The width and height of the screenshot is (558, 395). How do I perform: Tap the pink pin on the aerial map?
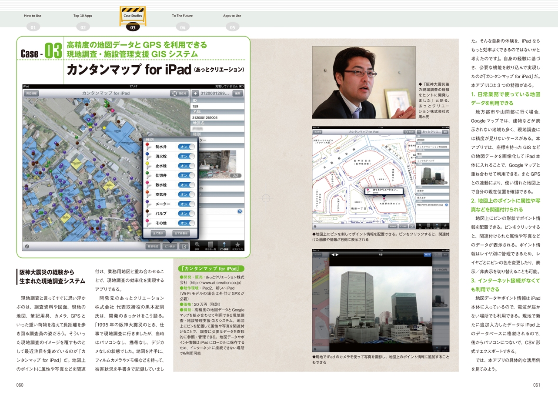112,110
